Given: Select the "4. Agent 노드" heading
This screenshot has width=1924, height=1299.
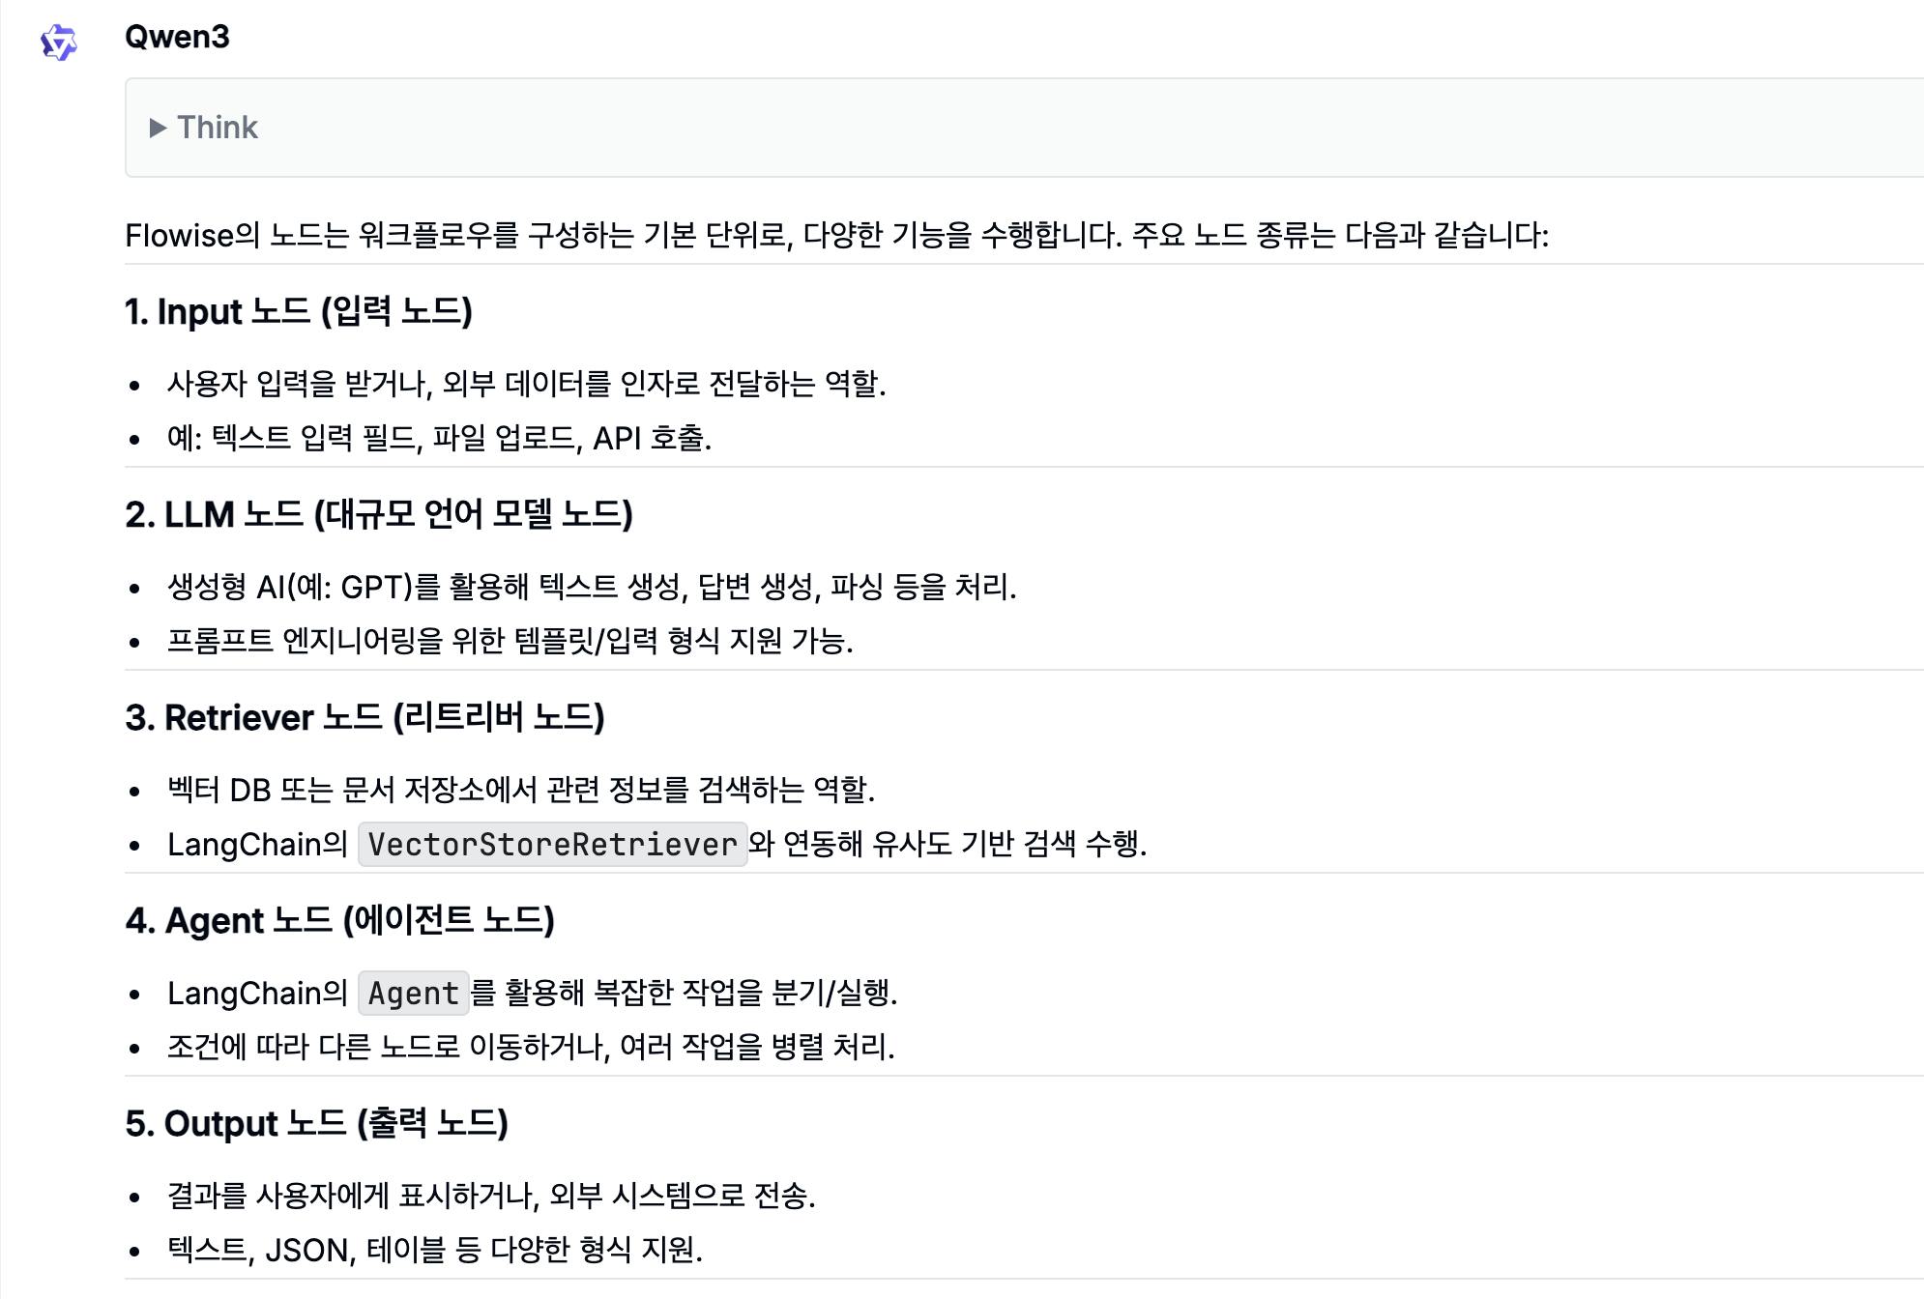Looking at the screenshot, I should 339,921.
